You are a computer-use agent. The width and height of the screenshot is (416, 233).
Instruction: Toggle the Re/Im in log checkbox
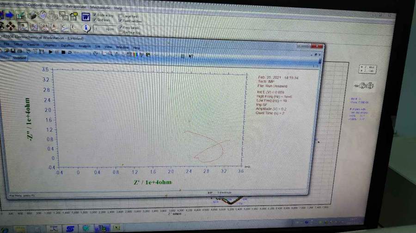(x=121, y=32)
